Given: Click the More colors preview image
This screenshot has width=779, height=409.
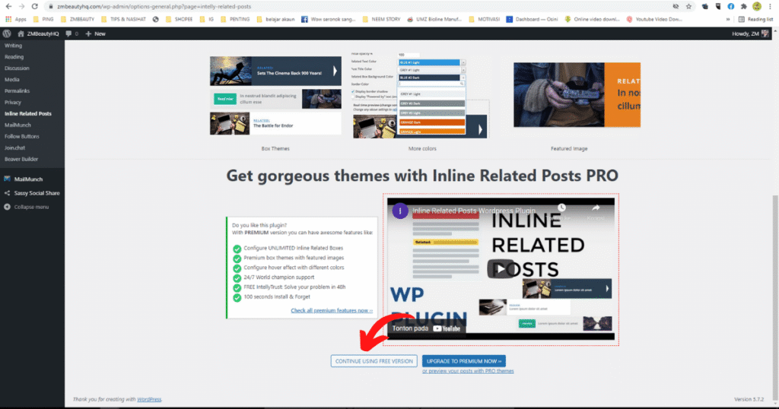Looking at the screenshot, I should pos(420,95).
